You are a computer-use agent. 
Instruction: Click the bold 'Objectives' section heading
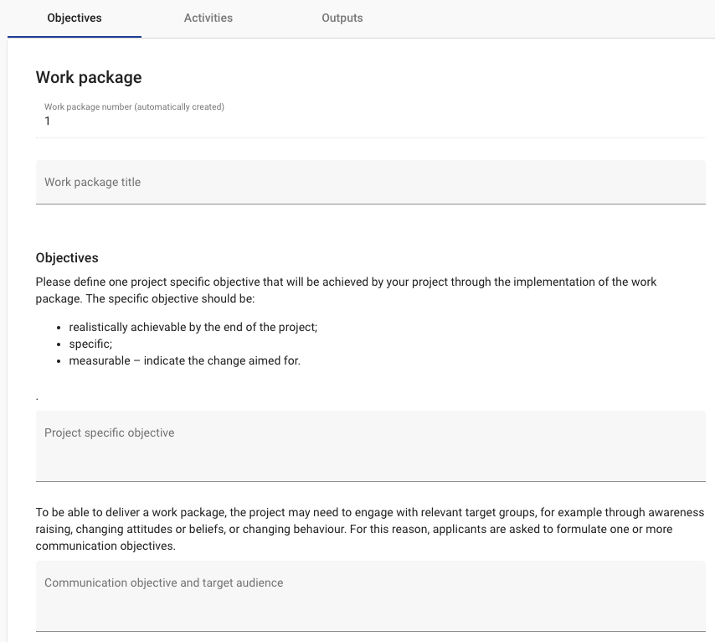click(x=67, y=258)
